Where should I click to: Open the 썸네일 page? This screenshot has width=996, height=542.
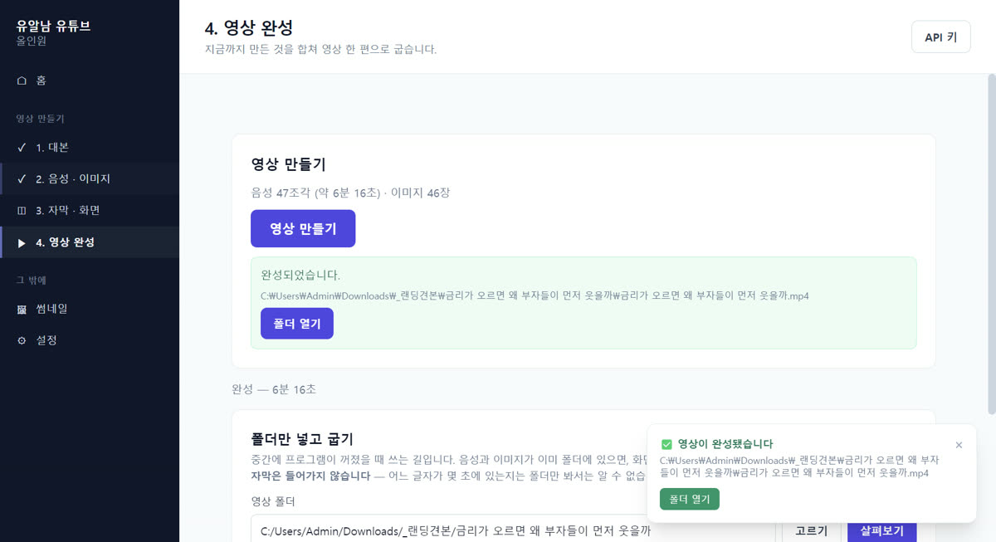[90, 309]
